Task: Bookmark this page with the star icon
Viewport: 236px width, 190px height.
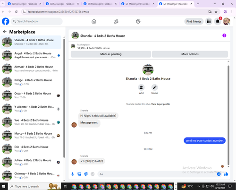Action: [x=216, y=12]
